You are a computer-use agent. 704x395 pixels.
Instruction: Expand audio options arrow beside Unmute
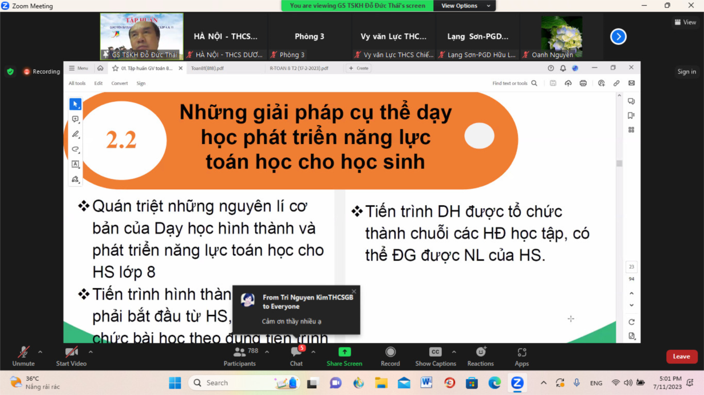click(40, 352)
